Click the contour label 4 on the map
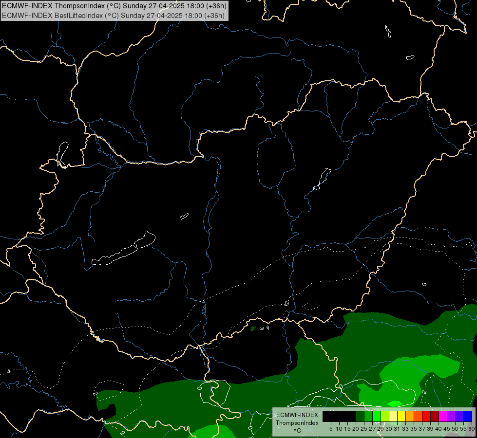The image size is (477, 438). [x=9, y=371]
